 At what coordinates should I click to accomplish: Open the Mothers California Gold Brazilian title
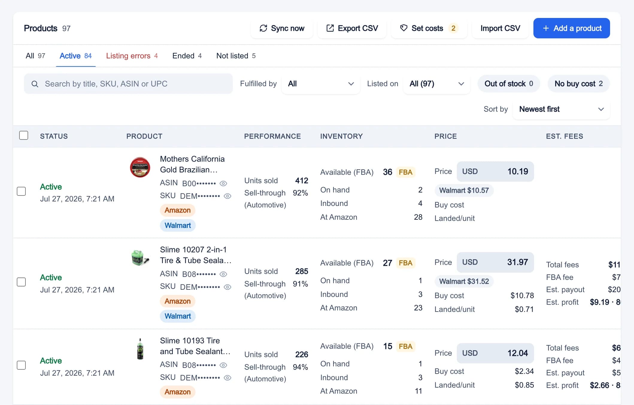coord(192,164)
